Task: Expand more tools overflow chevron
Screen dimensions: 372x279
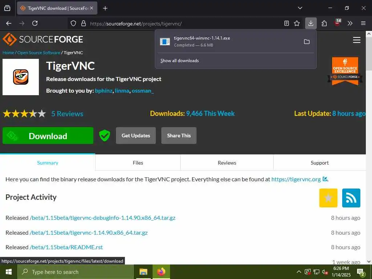Action: pyautogui.click(x=350, y=23)
